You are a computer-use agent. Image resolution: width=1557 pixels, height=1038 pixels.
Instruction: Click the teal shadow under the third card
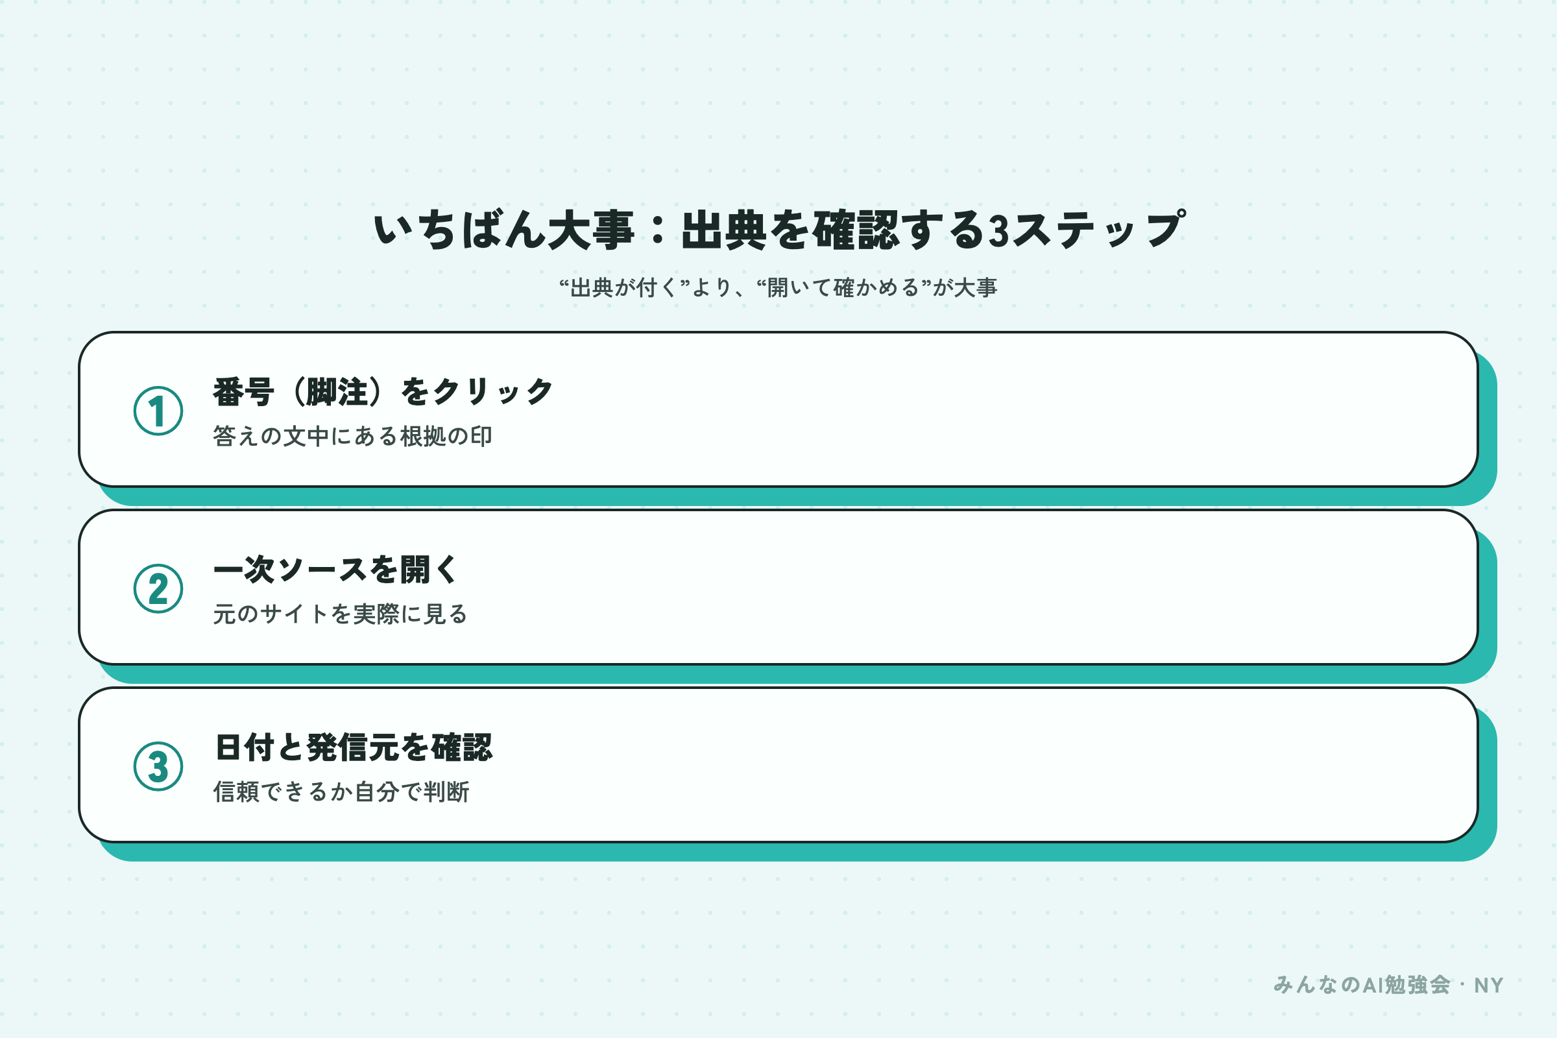(x=794, y=852)
